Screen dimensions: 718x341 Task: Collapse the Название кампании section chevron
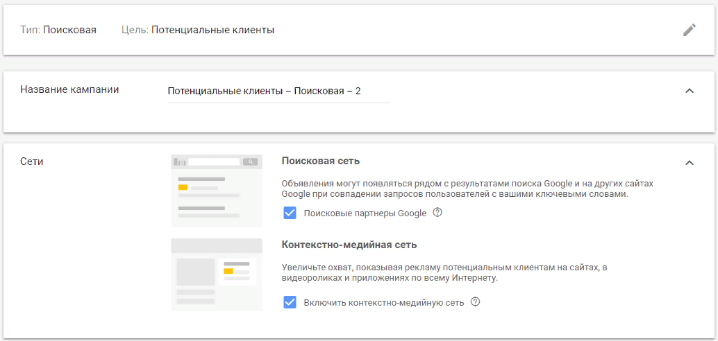[689, 91]
